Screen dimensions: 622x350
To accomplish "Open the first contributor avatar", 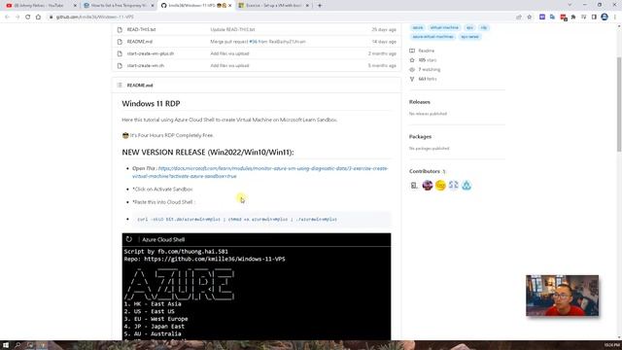I will point(414,185).
